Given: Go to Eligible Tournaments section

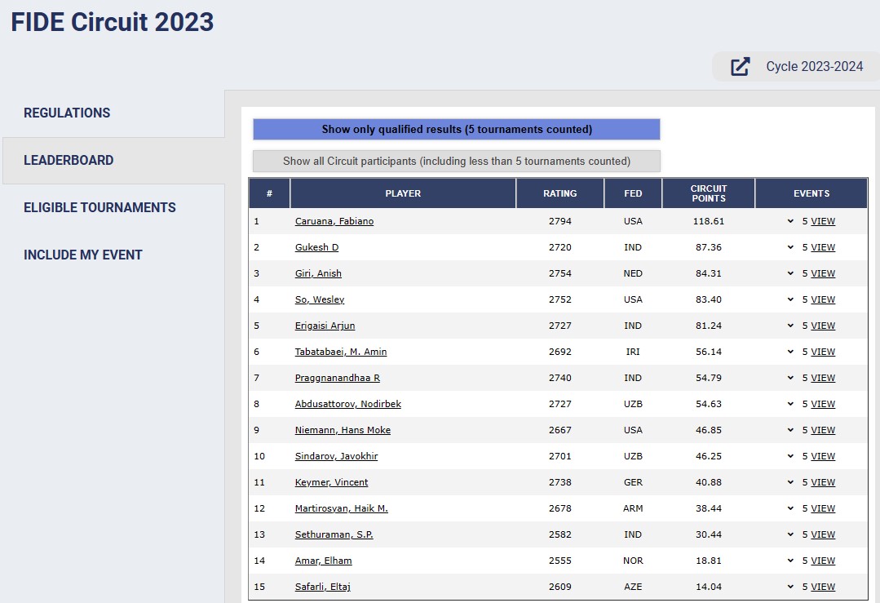Looking at the screenshot, I should 99,208.
